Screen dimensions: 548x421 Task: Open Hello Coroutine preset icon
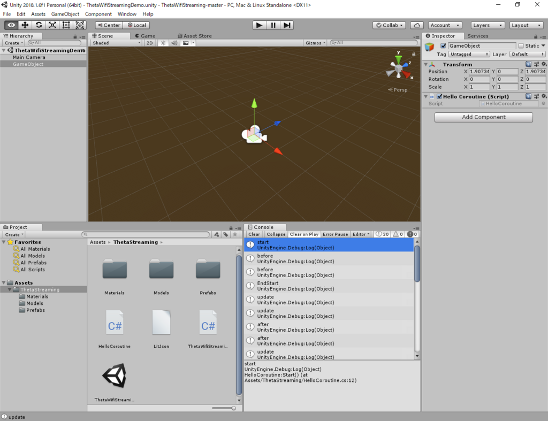tap(536, 96)
